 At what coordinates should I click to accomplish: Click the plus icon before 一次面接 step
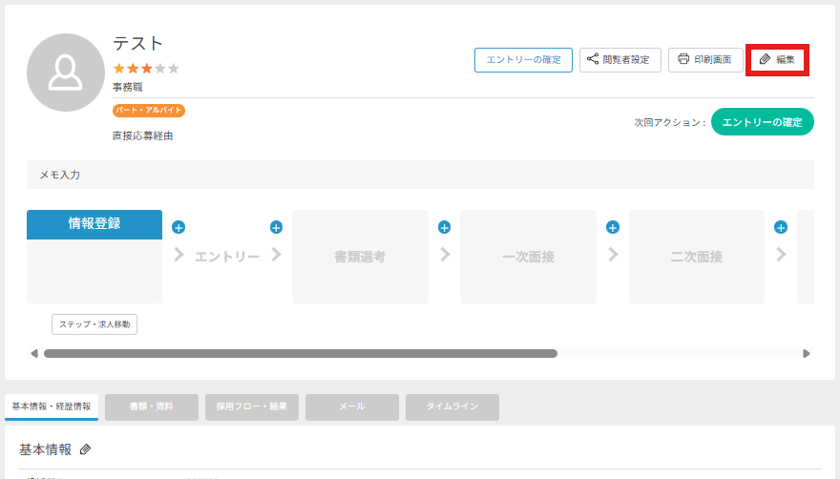point(444,227)
